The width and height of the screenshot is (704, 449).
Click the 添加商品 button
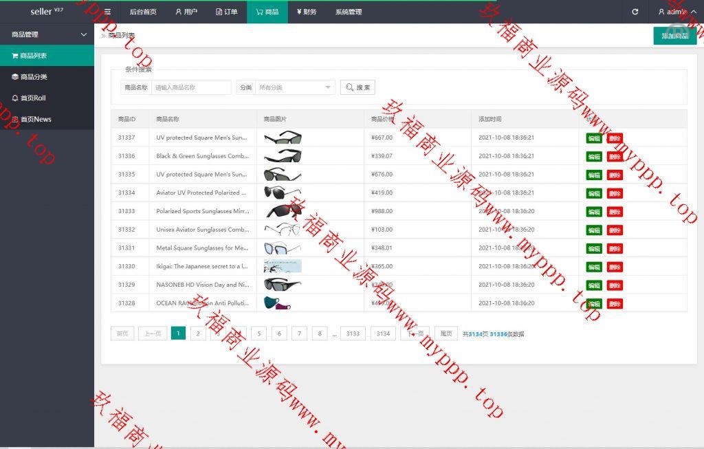click(674, 36)
